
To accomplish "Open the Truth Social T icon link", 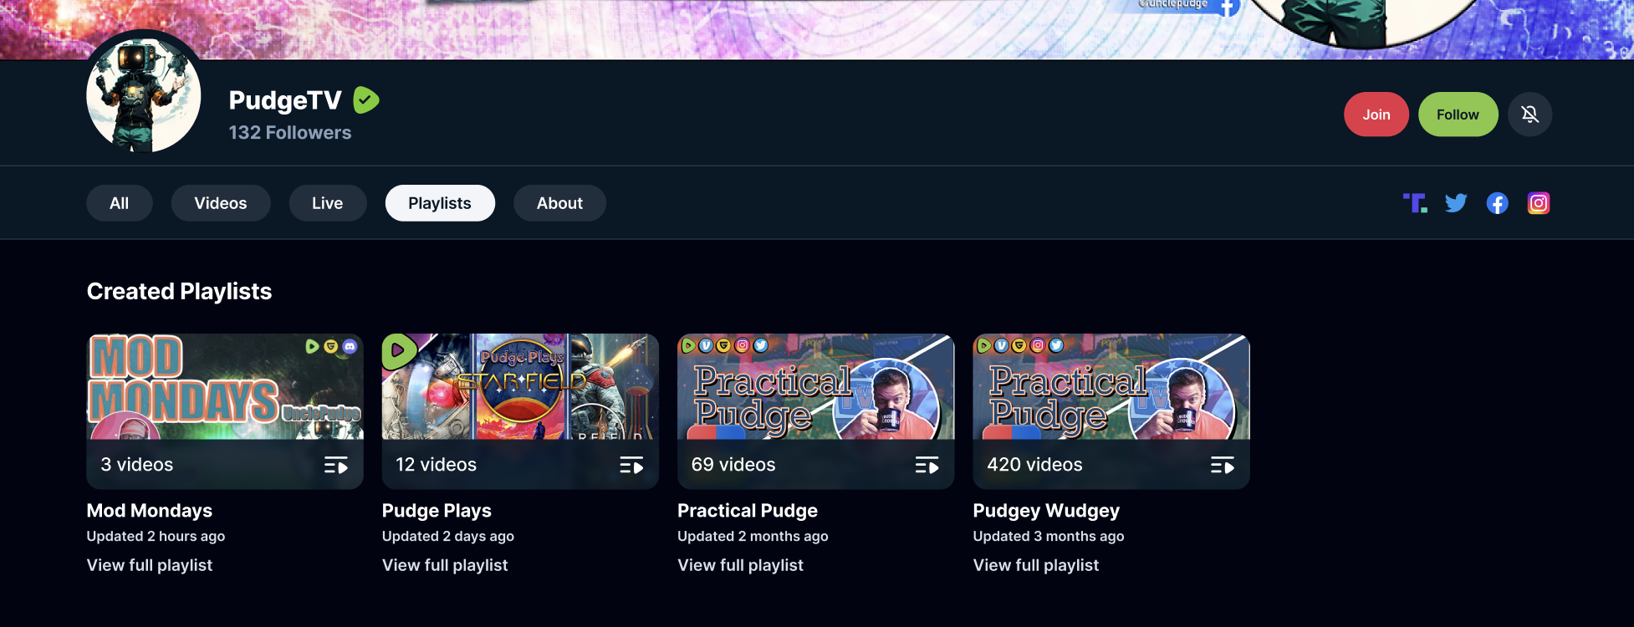I will [1415, 203].
